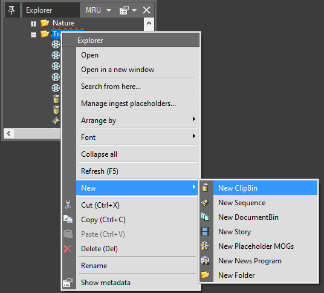Click the New News Program icon

(205, 260)
